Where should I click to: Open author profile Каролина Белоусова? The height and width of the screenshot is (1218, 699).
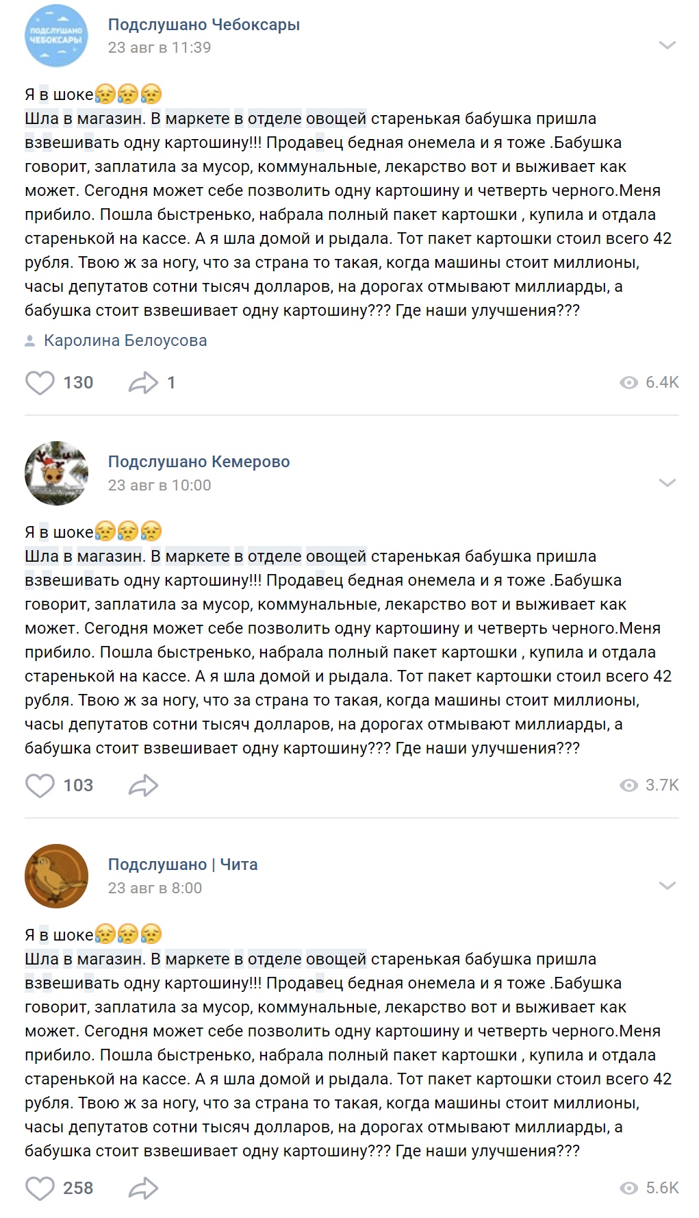[125, 340]
